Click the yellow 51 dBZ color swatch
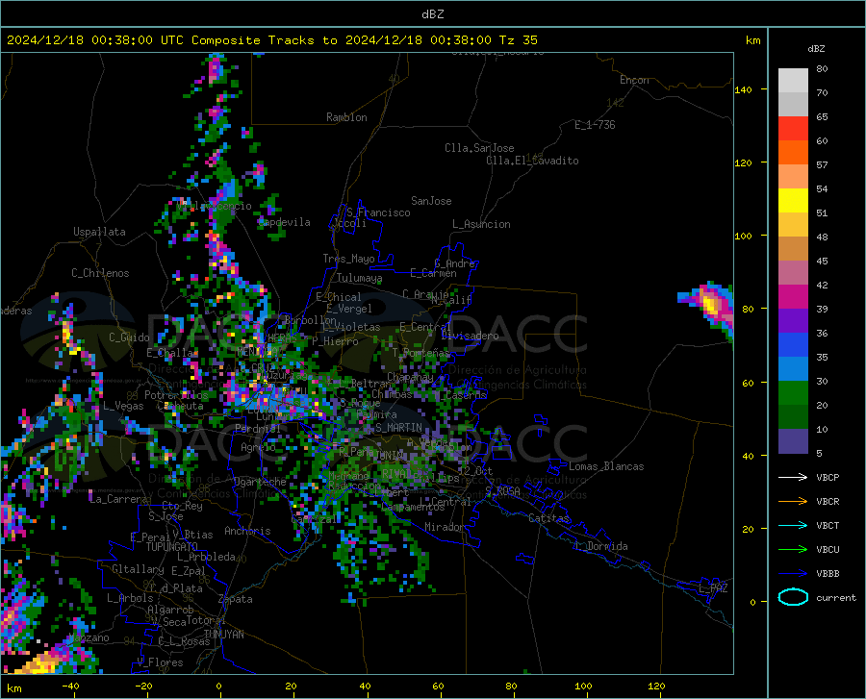866x699 pixels. [x=793, y=201]
